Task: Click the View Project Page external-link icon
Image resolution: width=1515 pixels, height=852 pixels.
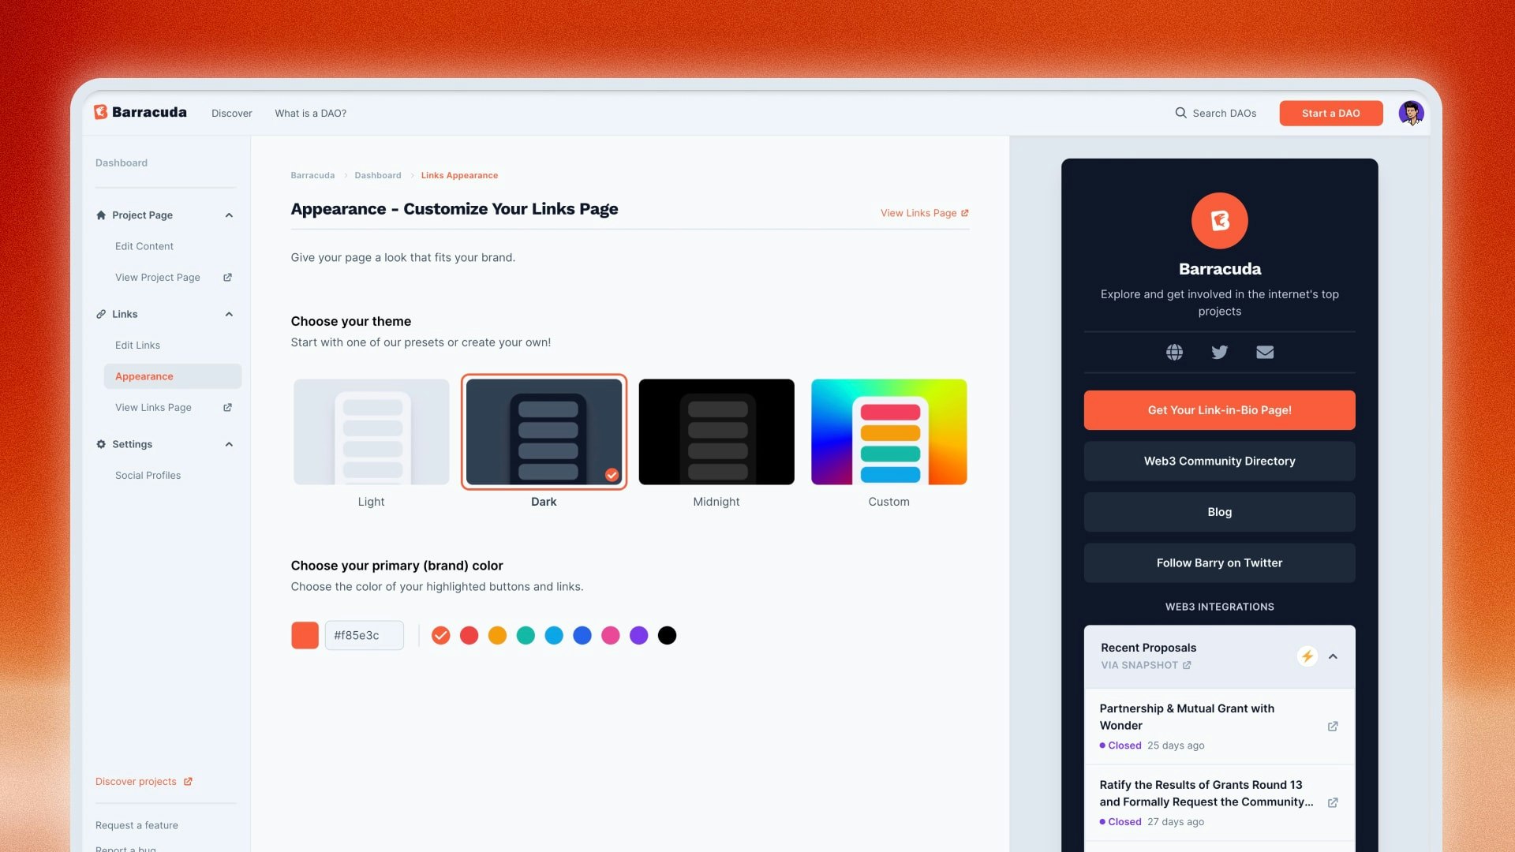Action: click(x=227, y=277)
